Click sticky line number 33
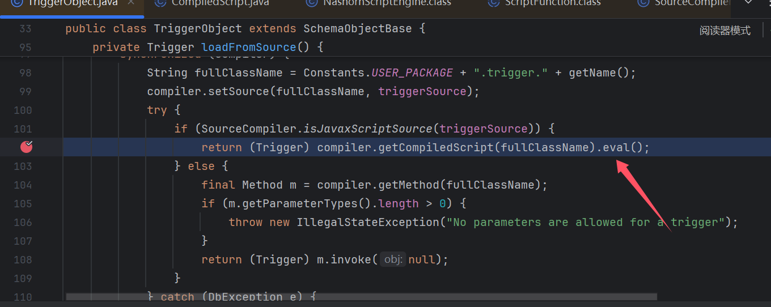This screenshot has width=771, height=307. tap(25, 28)
